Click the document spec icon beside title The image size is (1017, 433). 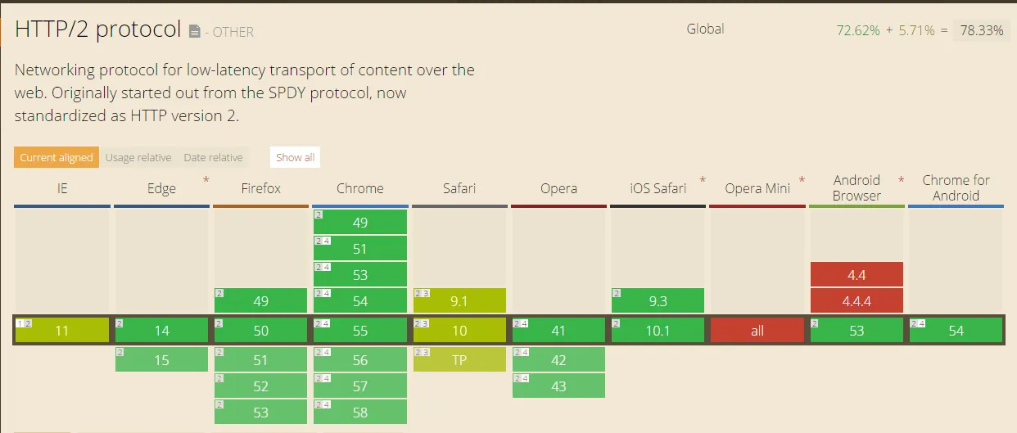194,32
